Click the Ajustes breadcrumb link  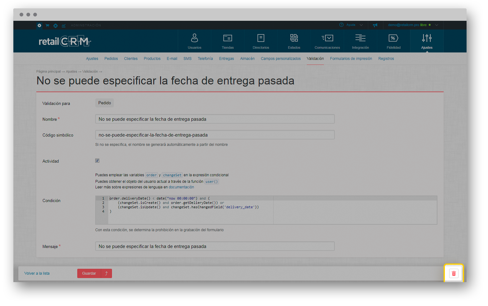[x=71, y=71]
